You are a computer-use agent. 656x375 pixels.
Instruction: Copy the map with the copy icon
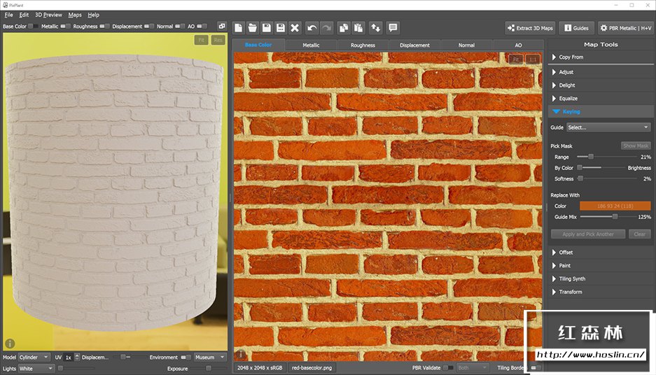point(344,28)
